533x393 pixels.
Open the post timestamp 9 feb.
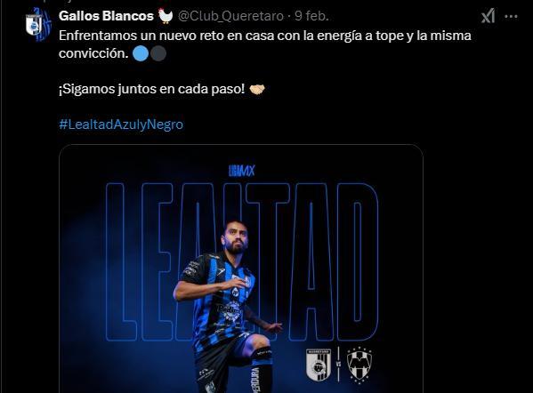pyautogui.click(x=311, y=16)
